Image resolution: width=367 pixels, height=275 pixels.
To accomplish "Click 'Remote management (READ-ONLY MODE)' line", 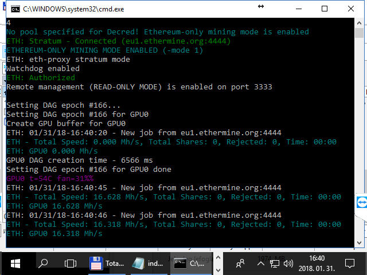I will [x=139, y=87].
